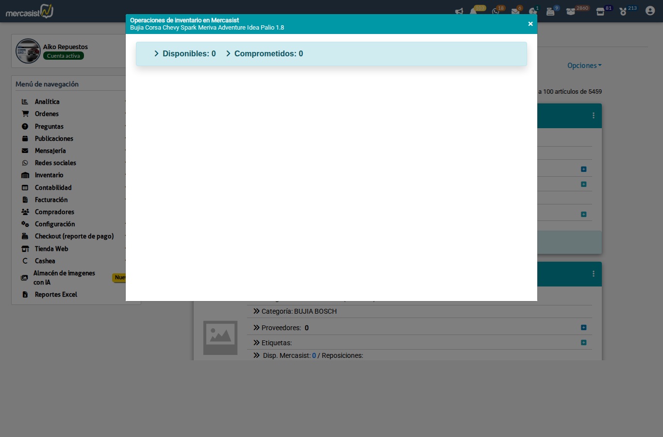The width and height of the screenshot is (663, 437).
Task: Go to Reportes Excel in the sidebar
Action: click(x=56, y=294)
